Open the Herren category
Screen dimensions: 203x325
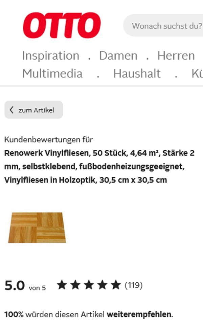point(176,56)
